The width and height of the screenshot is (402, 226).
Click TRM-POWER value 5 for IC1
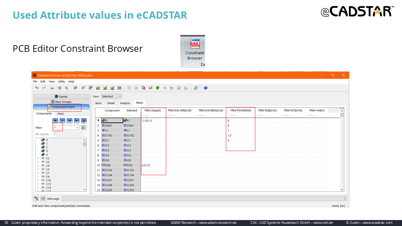[x=241, y=140]
